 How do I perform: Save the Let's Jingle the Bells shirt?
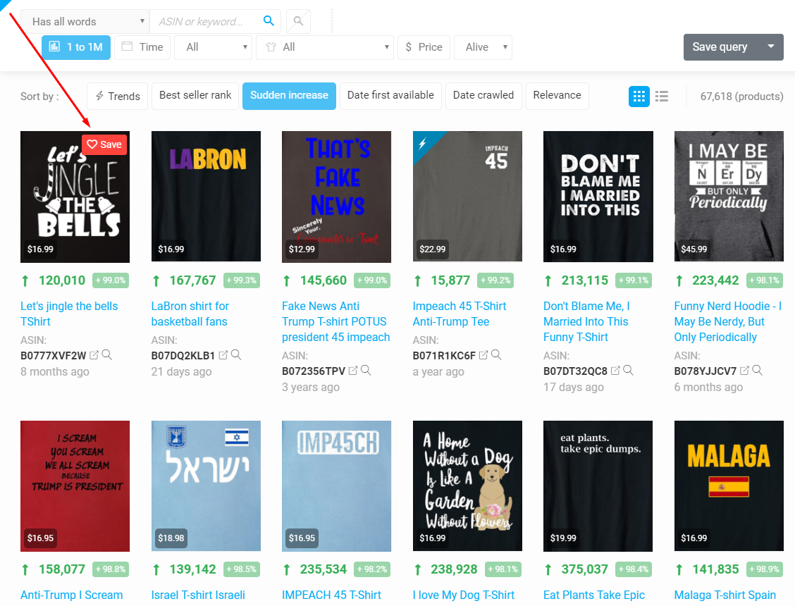[104, 144]
